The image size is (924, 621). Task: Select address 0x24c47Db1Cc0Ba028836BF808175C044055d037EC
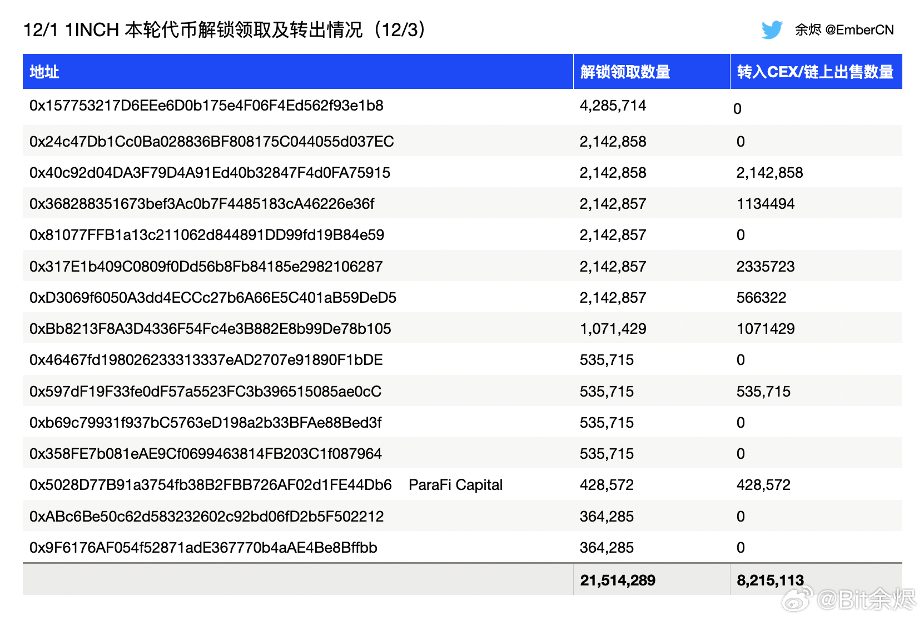(x=211, y=142)
